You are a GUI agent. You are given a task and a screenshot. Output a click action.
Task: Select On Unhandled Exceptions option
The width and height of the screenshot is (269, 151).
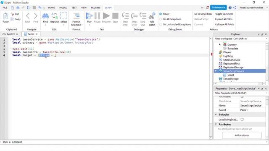tap(161, 24)
